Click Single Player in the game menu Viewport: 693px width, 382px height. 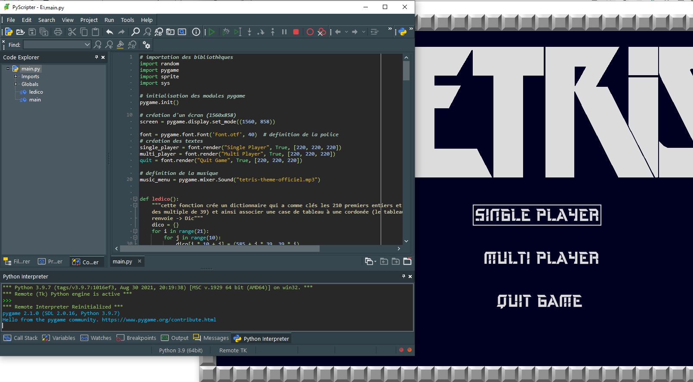pos(537,215)
